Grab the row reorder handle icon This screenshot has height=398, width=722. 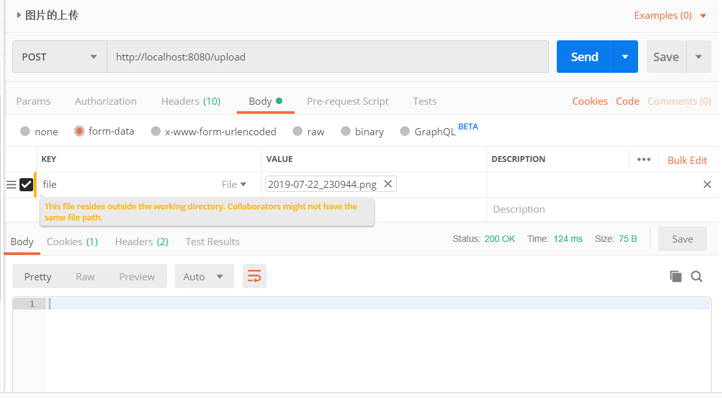click(12, 185)
